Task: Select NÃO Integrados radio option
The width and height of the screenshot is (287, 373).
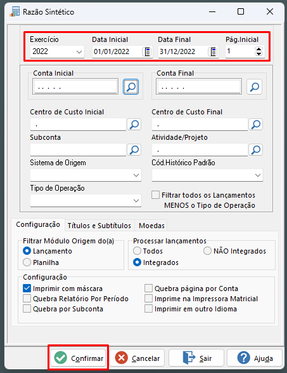Action: (x=207, y=251)
